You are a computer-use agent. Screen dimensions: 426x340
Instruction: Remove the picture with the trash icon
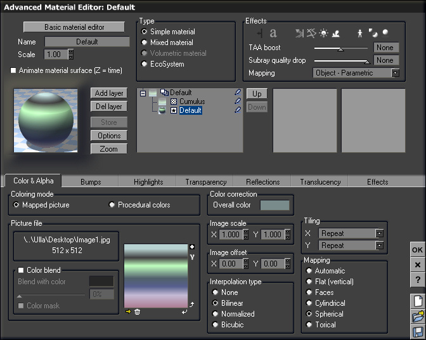[x=137, y=311]
